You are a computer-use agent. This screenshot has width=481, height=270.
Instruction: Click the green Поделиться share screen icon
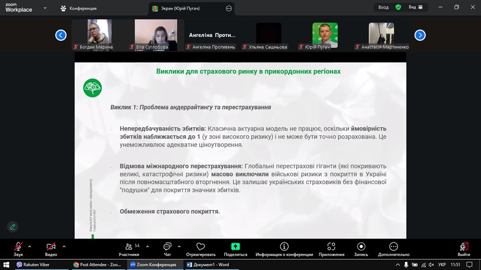(x=236, y=249)
